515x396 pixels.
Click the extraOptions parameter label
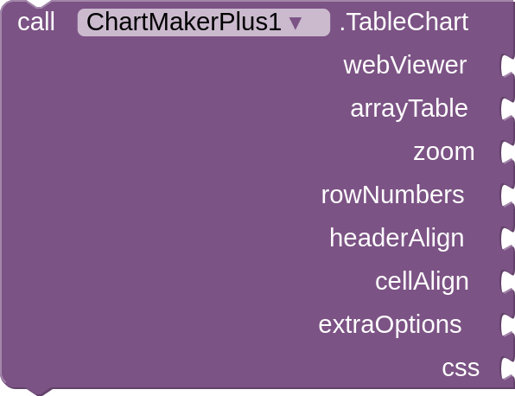390,325
